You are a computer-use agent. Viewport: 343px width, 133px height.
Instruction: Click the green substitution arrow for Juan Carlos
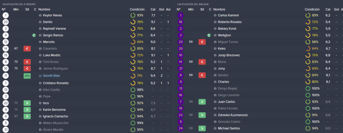pos(202,102)
